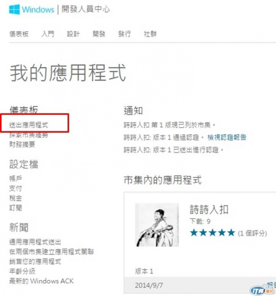Viewport: 276px width, 298px height.
Task: Open the 最新的 Windows ACK news link
Action: point(41,281)
